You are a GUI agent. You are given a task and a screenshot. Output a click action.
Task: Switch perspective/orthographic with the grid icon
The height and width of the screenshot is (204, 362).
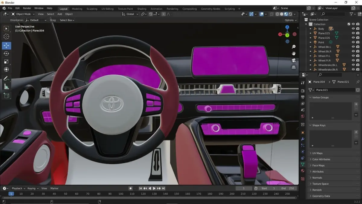click(294, 67)
